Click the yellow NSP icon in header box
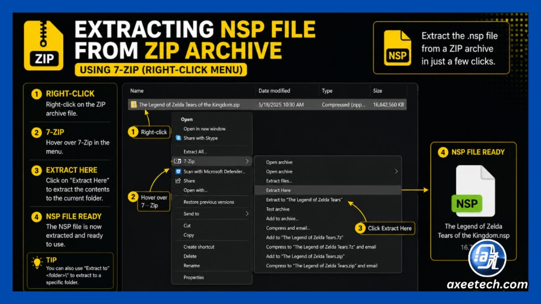The image size is (541, 304). 397,48
